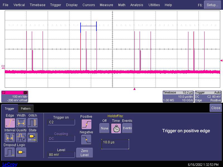
Task: Choose Positive slope for the trigger
Action: (86, 124)
